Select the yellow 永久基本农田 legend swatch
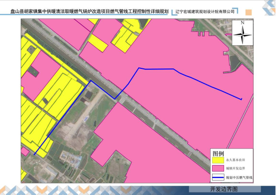 click(218, 160)
